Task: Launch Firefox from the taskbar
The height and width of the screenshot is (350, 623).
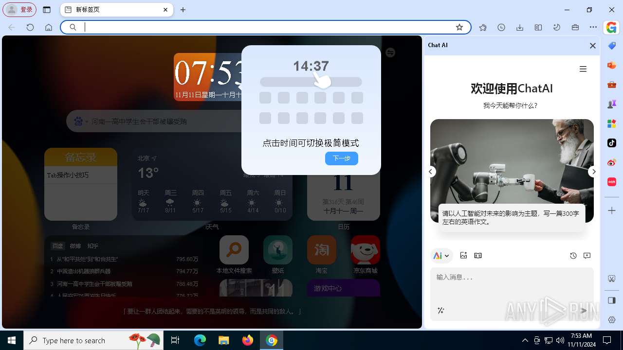Action: [x=248, y=340]
